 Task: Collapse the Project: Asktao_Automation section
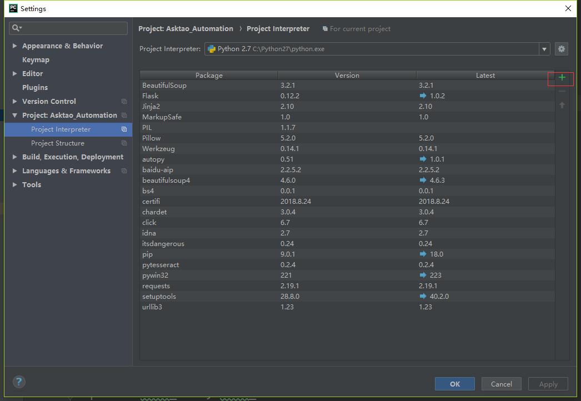tap(14, 116)
